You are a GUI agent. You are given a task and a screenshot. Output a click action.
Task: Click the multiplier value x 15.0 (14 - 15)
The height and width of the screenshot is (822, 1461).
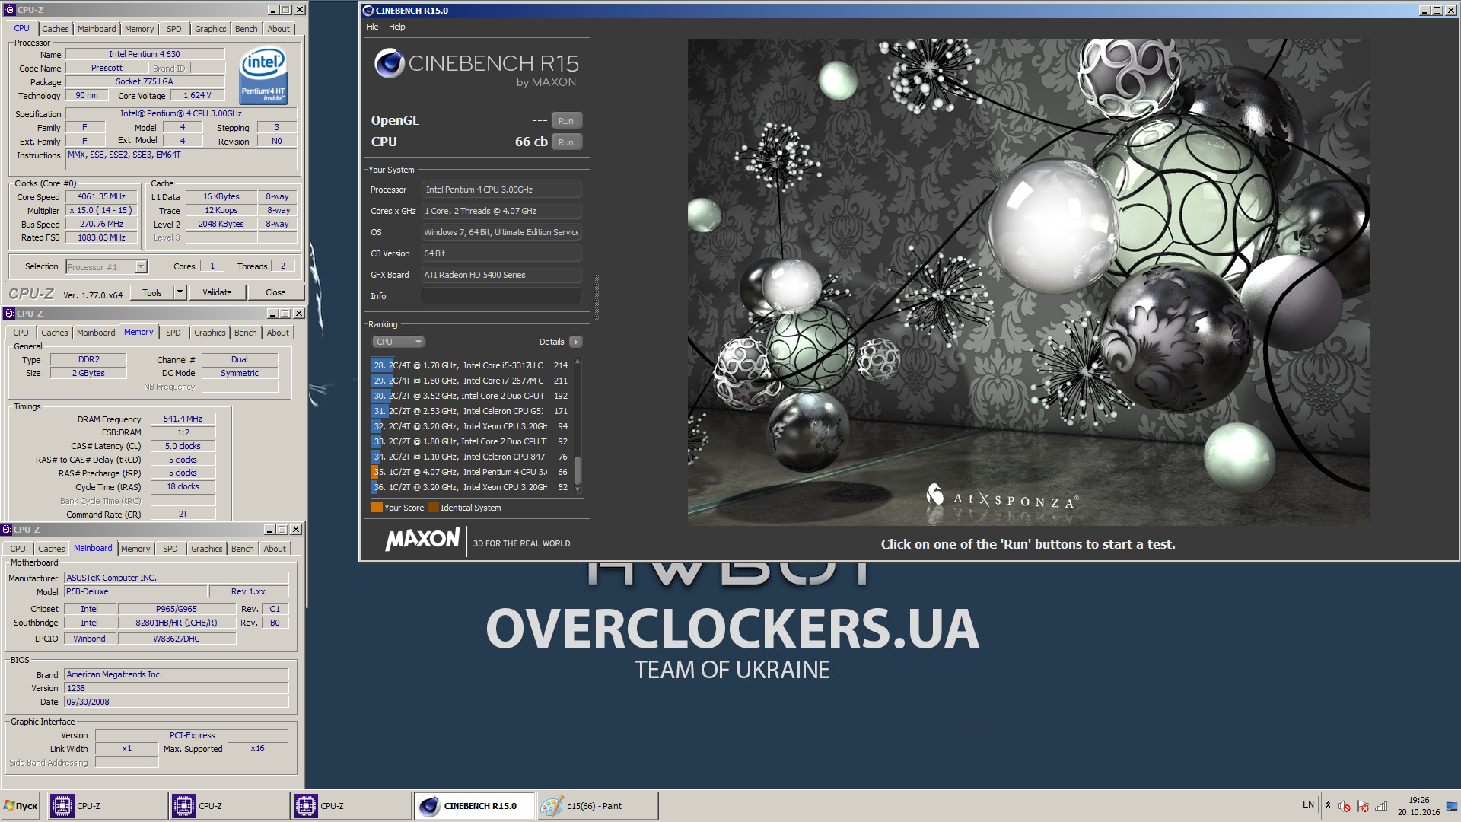click(x=101, y=210)
